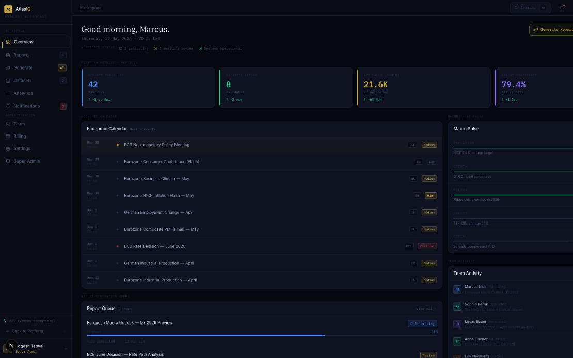
Task: Click the notification bell in top bar
Action: (562, 8)
